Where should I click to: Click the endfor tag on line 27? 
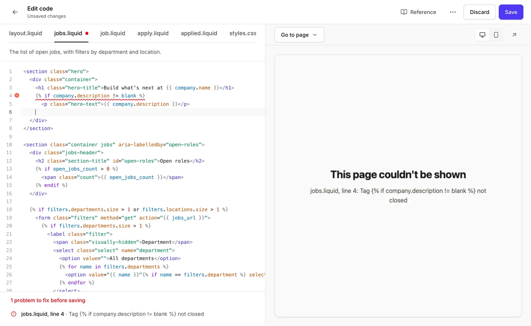[77, 283]
